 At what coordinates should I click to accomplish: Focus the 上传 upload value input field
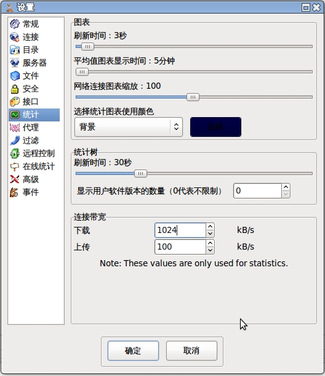tap(180, 247)
